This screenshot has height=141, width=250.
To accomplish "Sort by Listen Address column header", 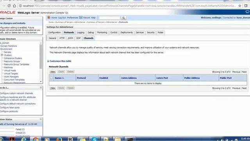I will (129, 78).
